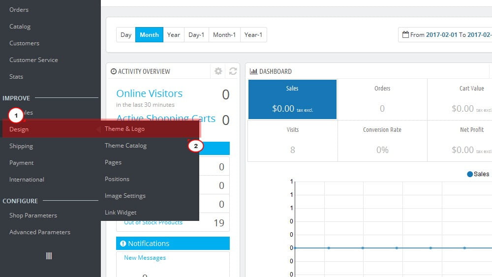Refresh the Activity Overview panel

[x=233, y=71]
